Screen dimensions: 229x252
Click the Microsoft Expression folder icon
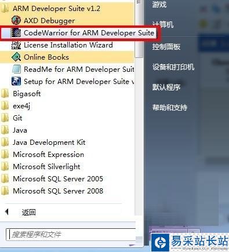5,155
